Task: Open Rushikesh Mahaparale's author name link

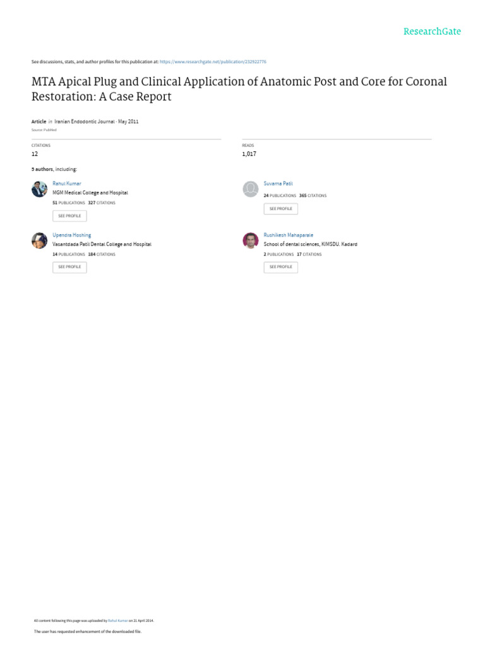Action: pyautogui.click(x=288, y=235)
